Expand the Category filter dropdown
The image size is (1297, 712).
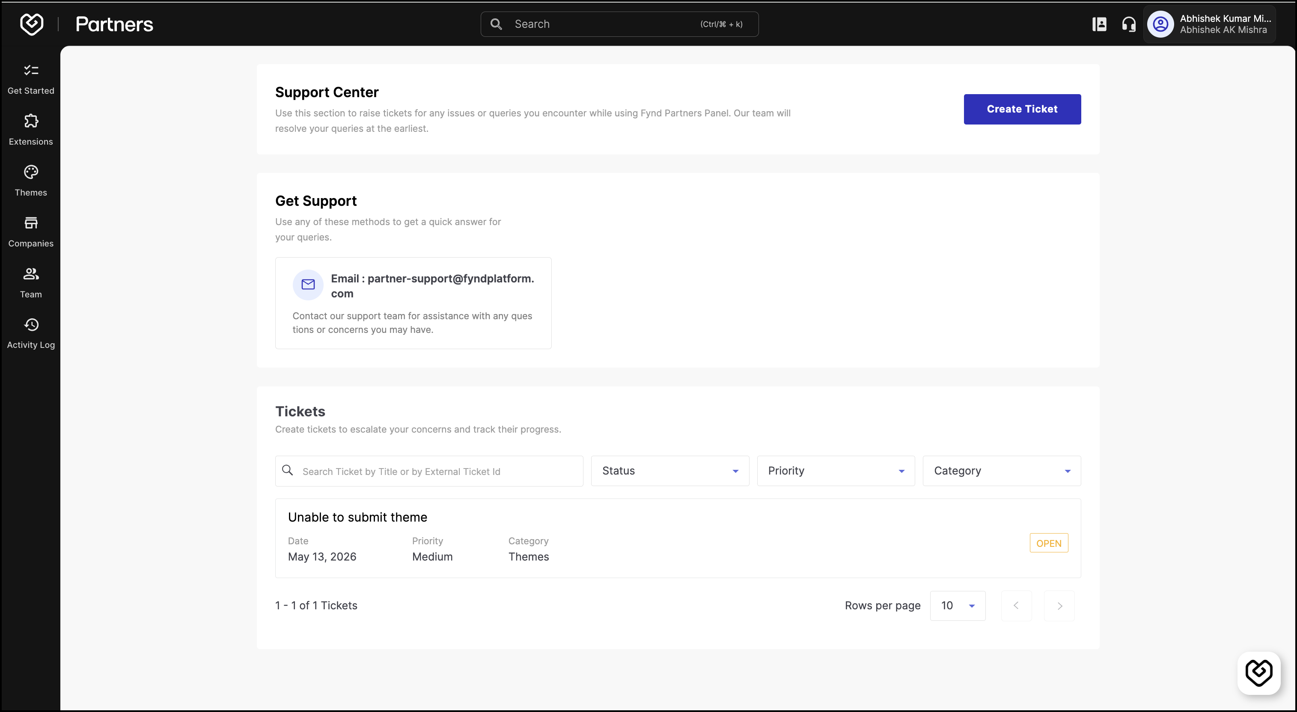[x=1002, y=471]
